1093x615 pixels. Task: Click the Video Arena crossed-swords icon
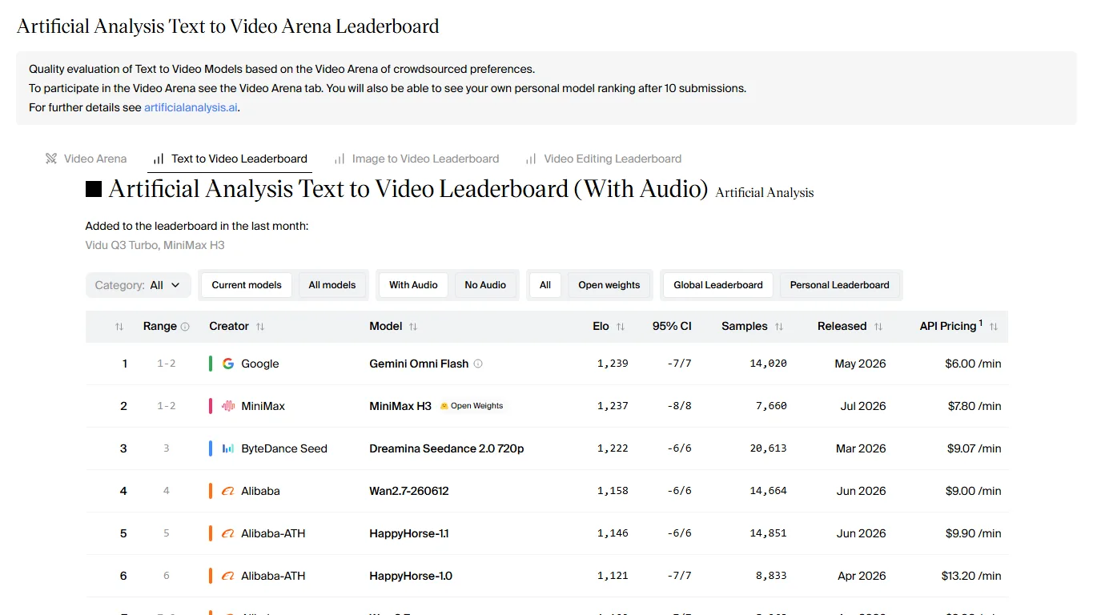click(51, 159)
